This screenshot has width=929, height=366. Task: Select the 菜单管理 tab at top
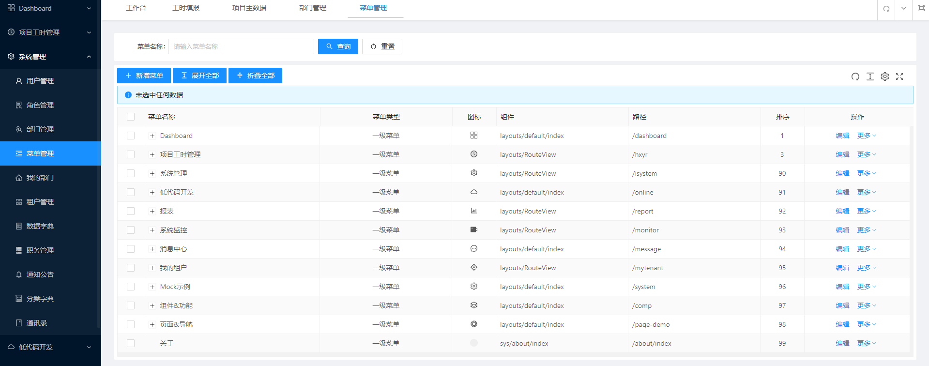pos(373,8)
